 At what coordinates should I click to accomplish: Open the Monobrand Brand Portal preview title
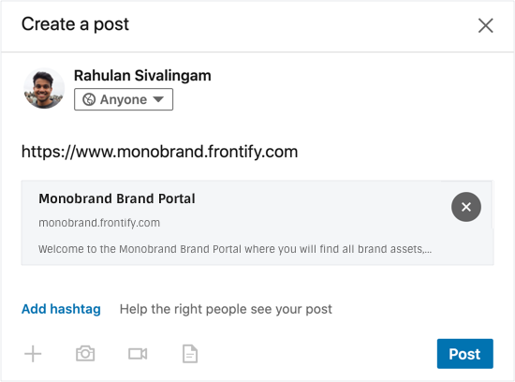pyautogui.click(x=117, y=198)
